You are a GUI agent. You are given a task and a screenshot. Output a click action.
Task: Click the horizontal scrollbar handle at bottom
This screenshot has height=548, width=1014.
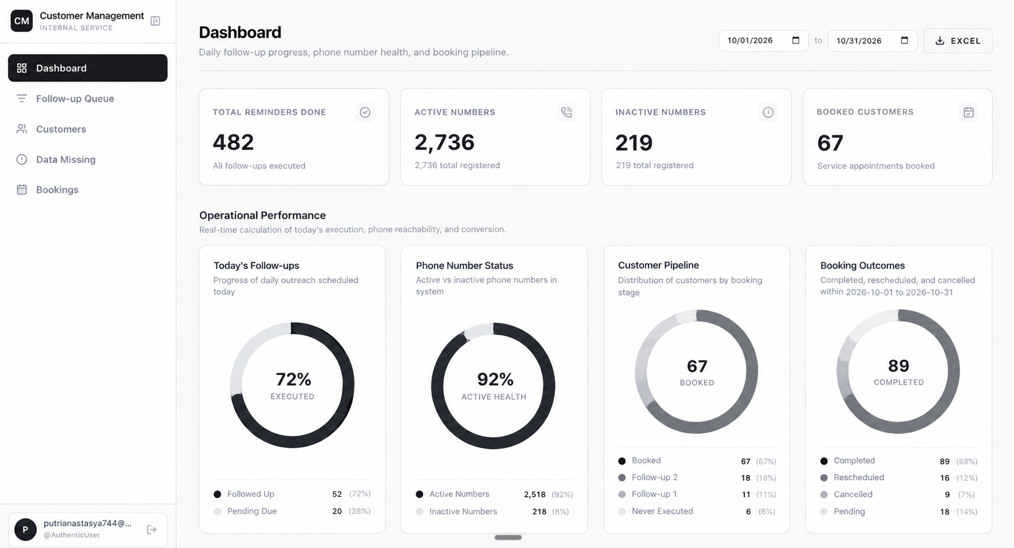508,537
